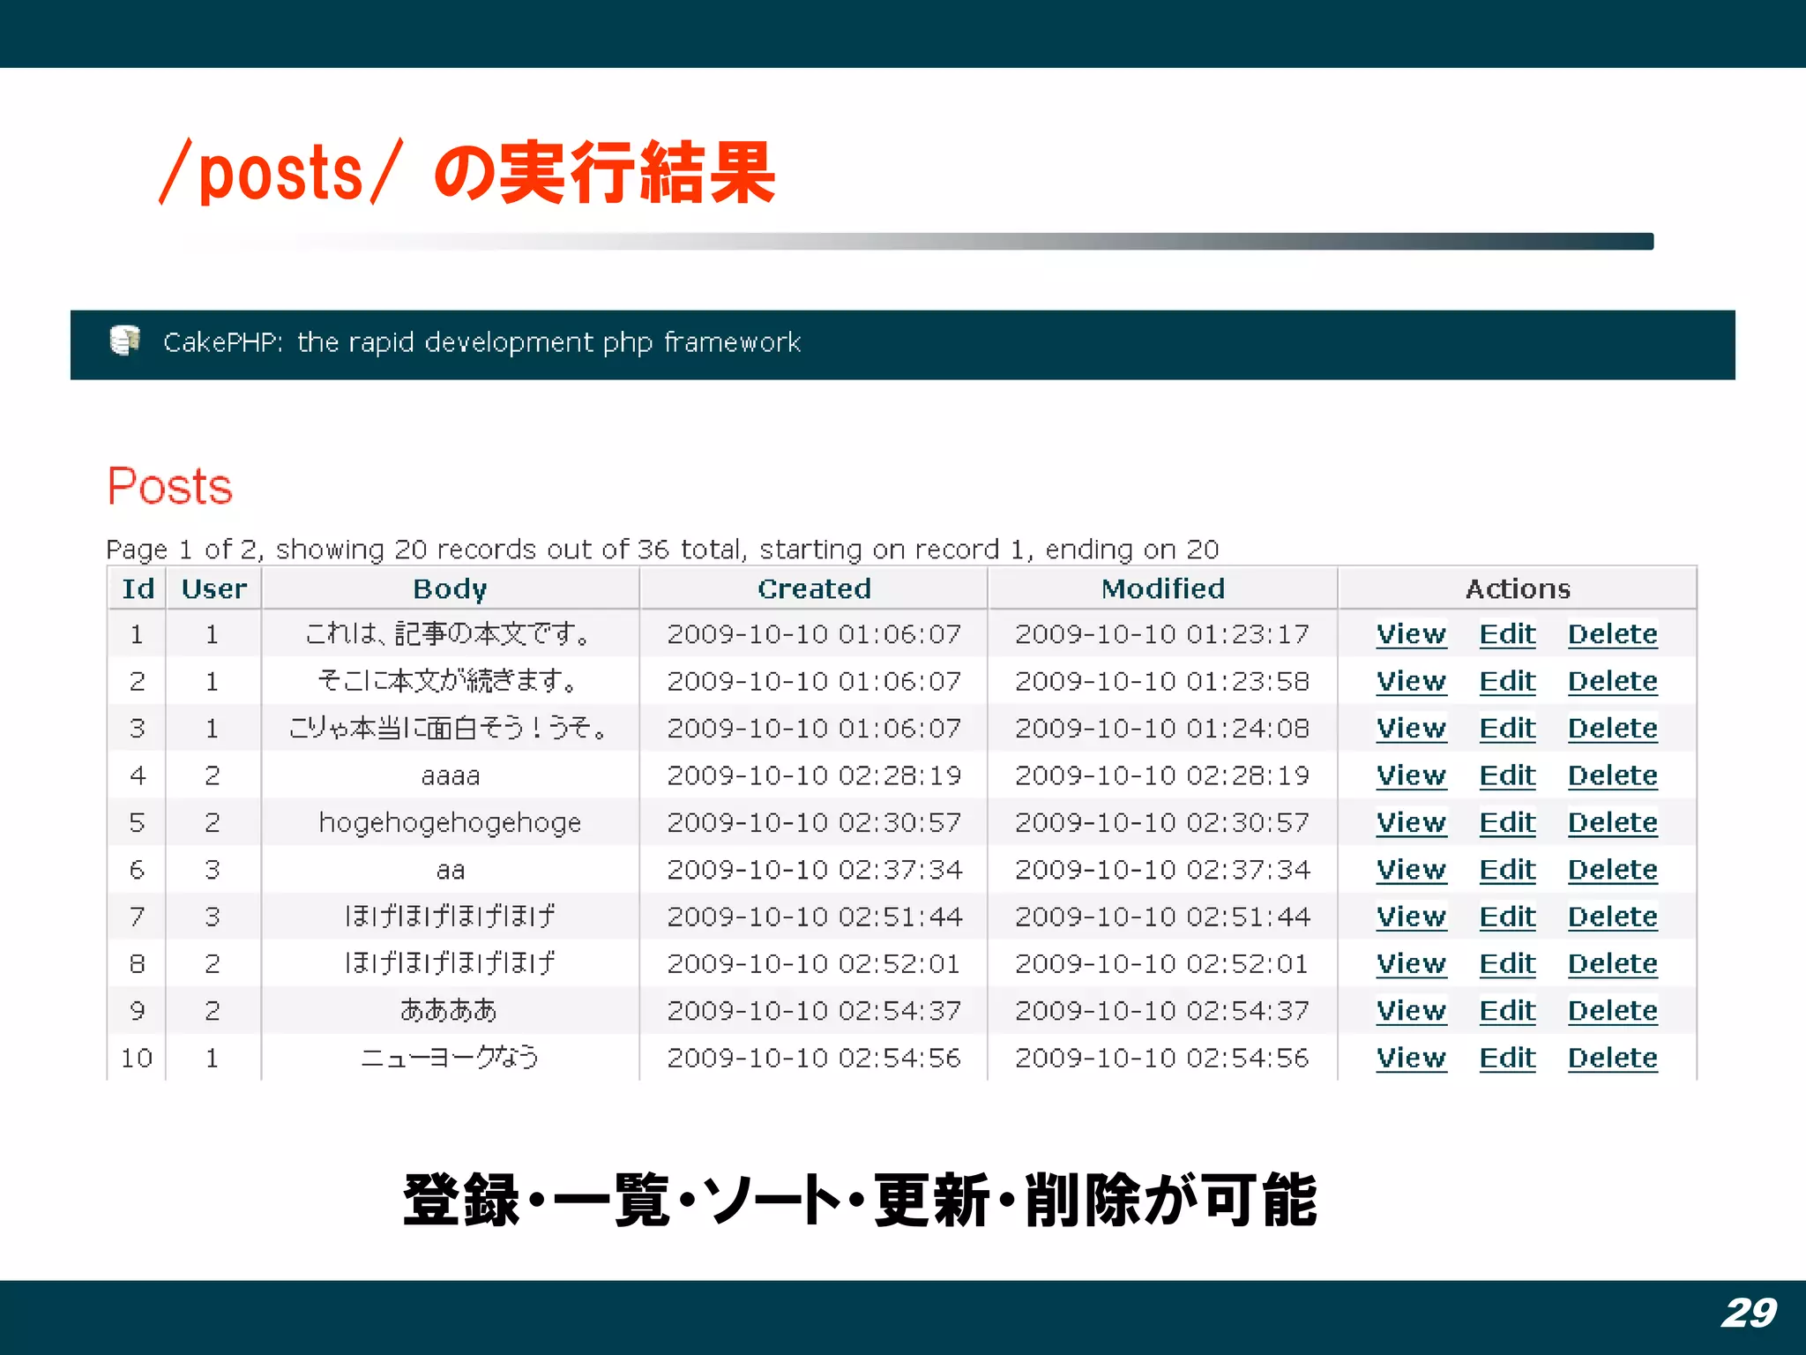This screenshot has width=1806, height=1355.
Task: Click Delete link for post 8
Action: [1612, 963]
